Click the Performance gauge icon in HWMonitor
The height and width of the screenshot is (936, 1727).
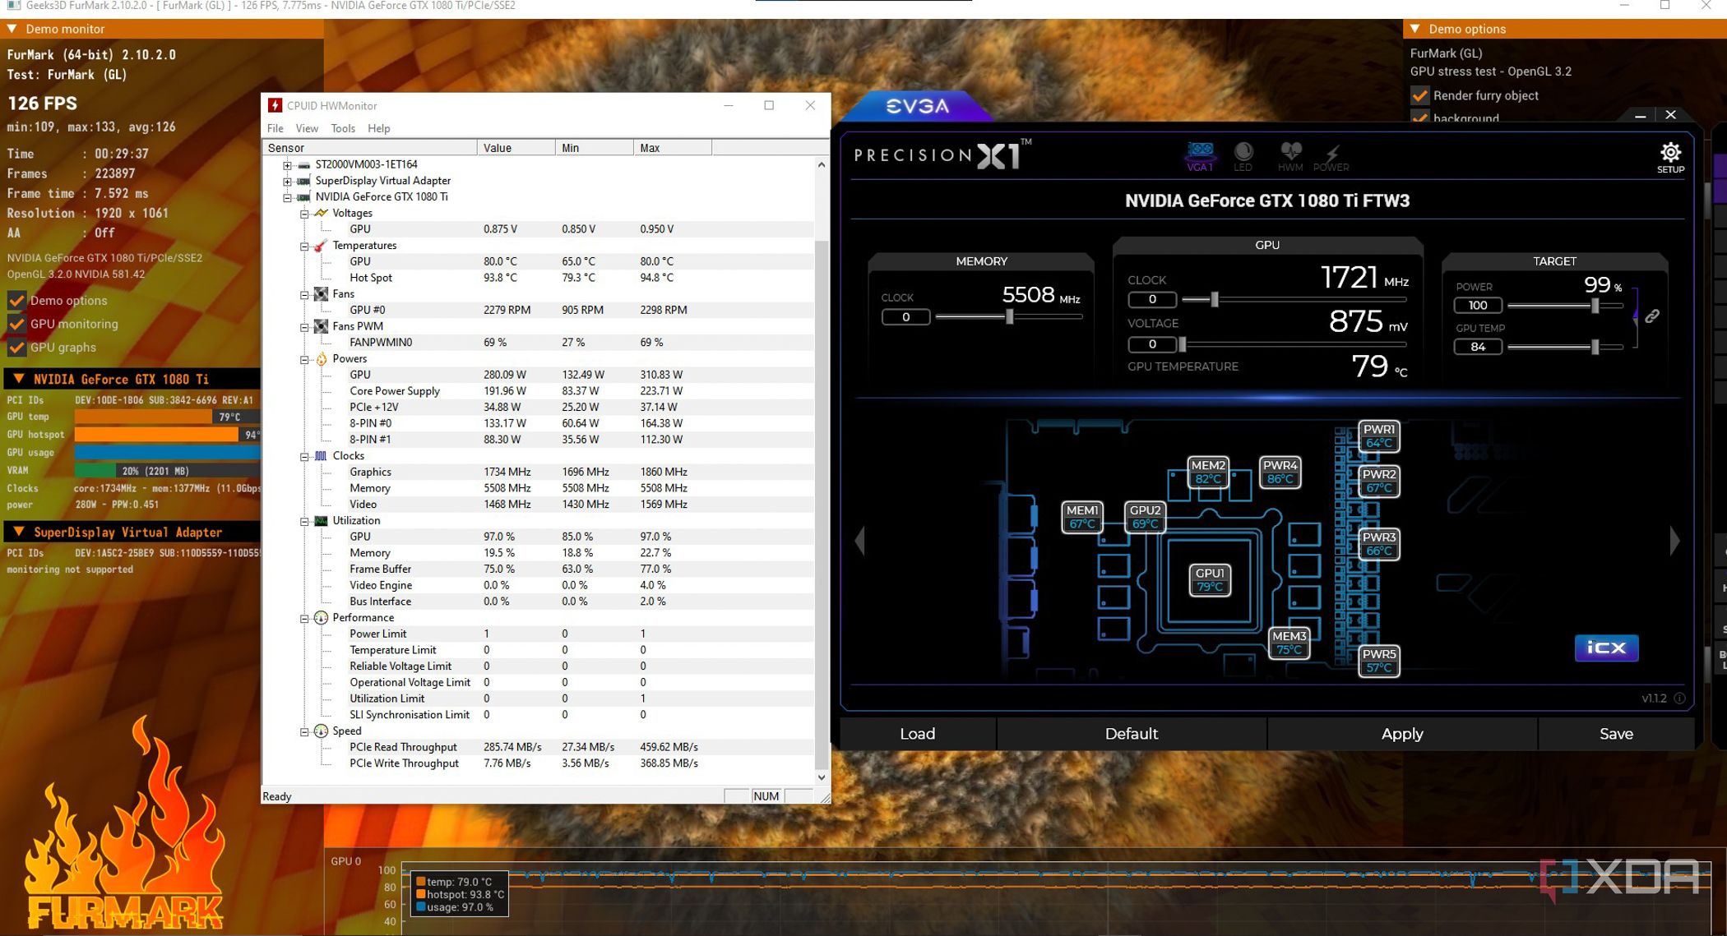tap(321, 618)
